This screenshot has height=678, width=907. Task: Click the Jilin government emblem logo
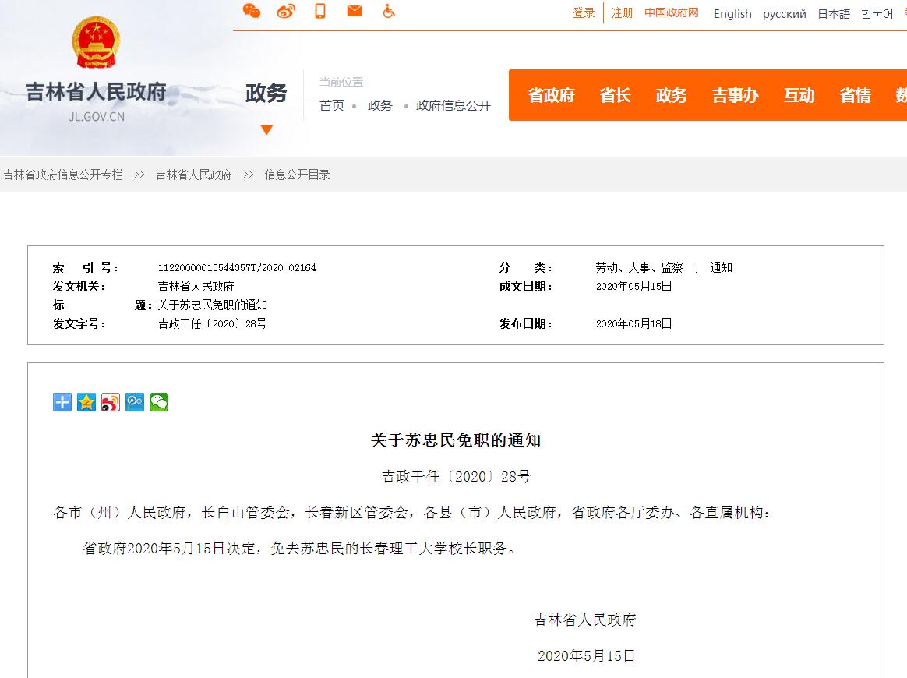click(97, 43)
